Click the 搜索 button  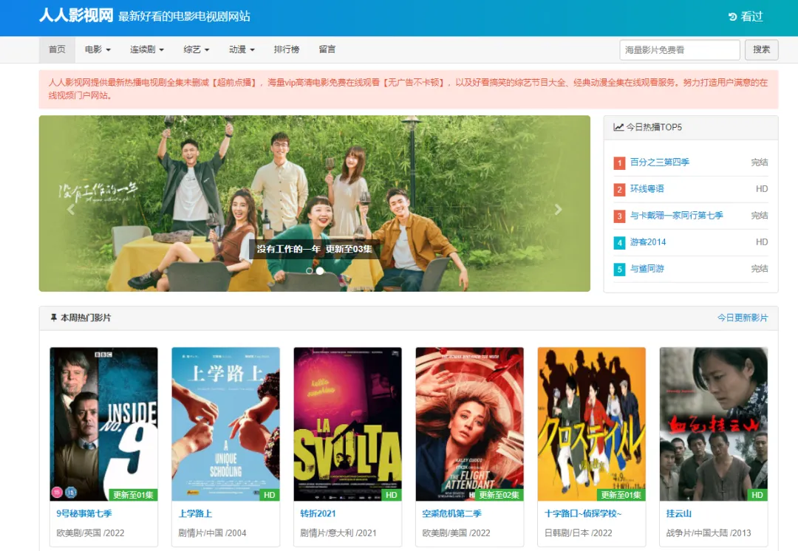pos(761,50)
